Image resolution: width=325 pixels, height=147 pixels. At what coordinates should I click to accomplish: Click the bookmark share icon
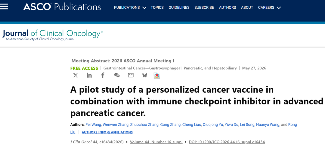click(x=157, y=76)
